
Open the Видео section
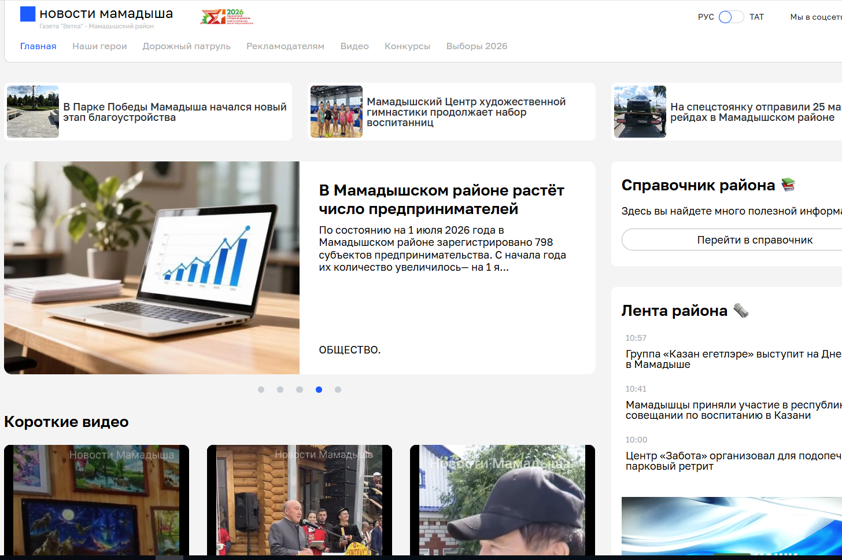click(x=354, y=46)
